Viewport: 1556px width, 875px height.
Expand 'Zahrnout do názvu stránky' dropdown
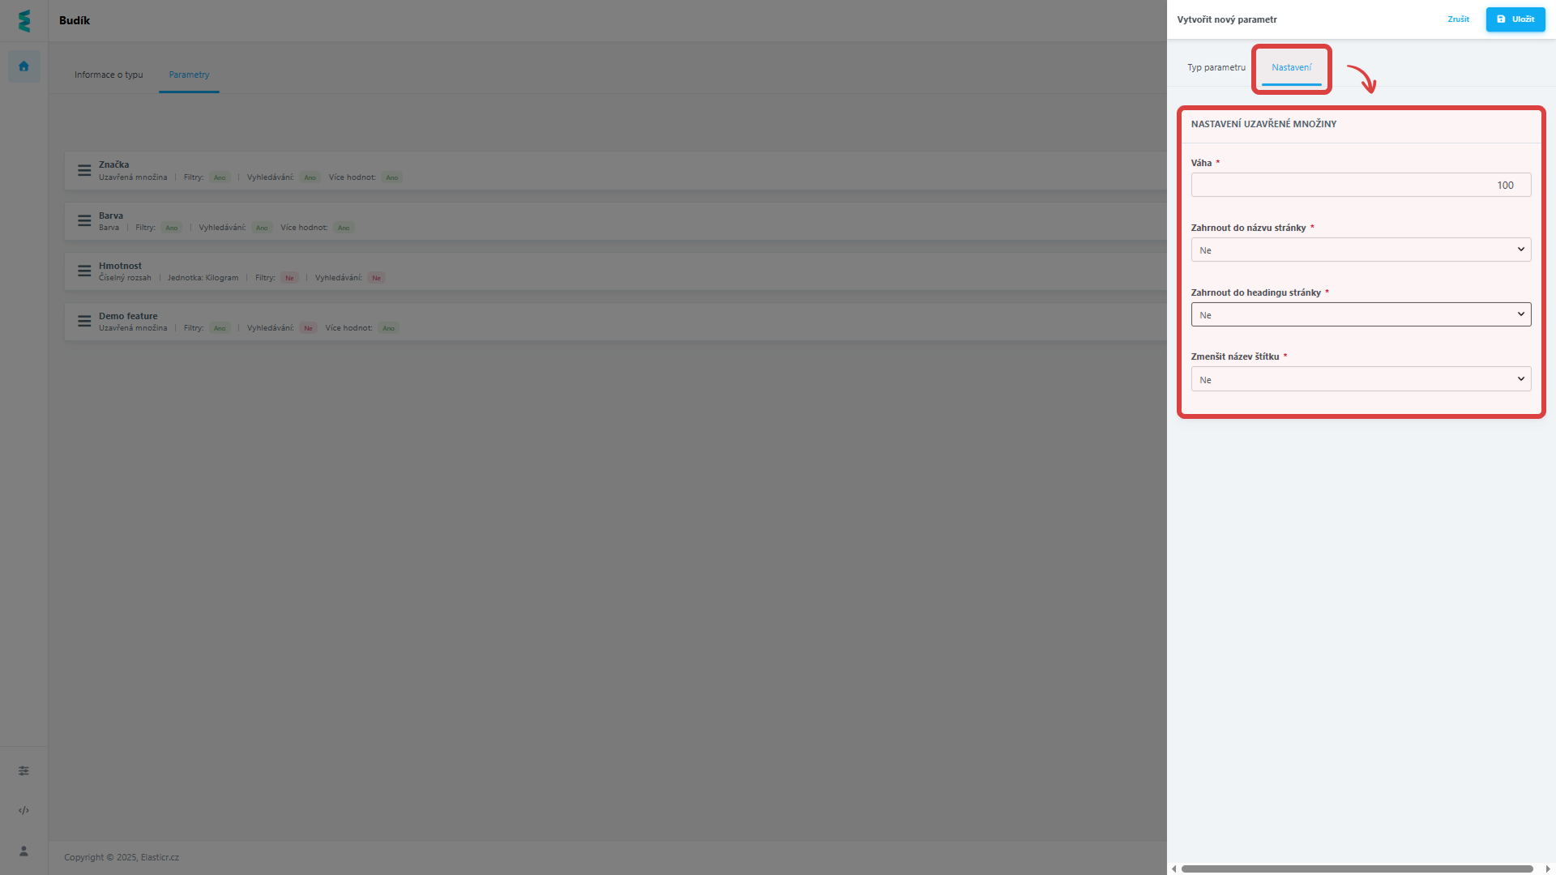1361,250
